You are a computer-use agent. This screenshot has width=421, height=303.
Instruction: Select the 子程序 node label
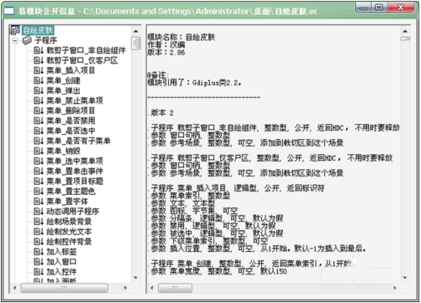46,40
